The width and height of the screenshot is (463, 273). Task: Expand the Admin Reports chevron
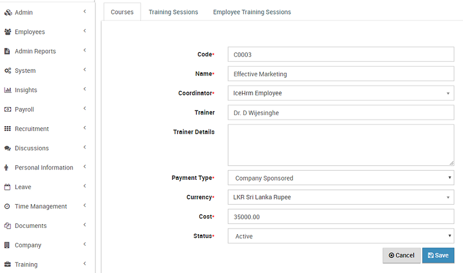click(84, 50)
